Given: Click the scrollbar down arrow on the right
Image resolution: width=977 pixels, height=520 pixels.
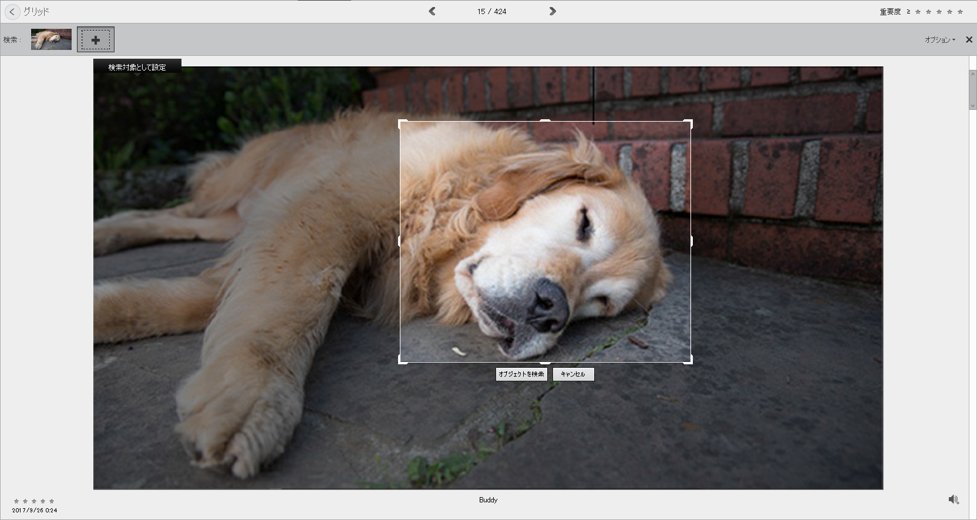Looking at the screenshot, I should (x=972, y=106).
